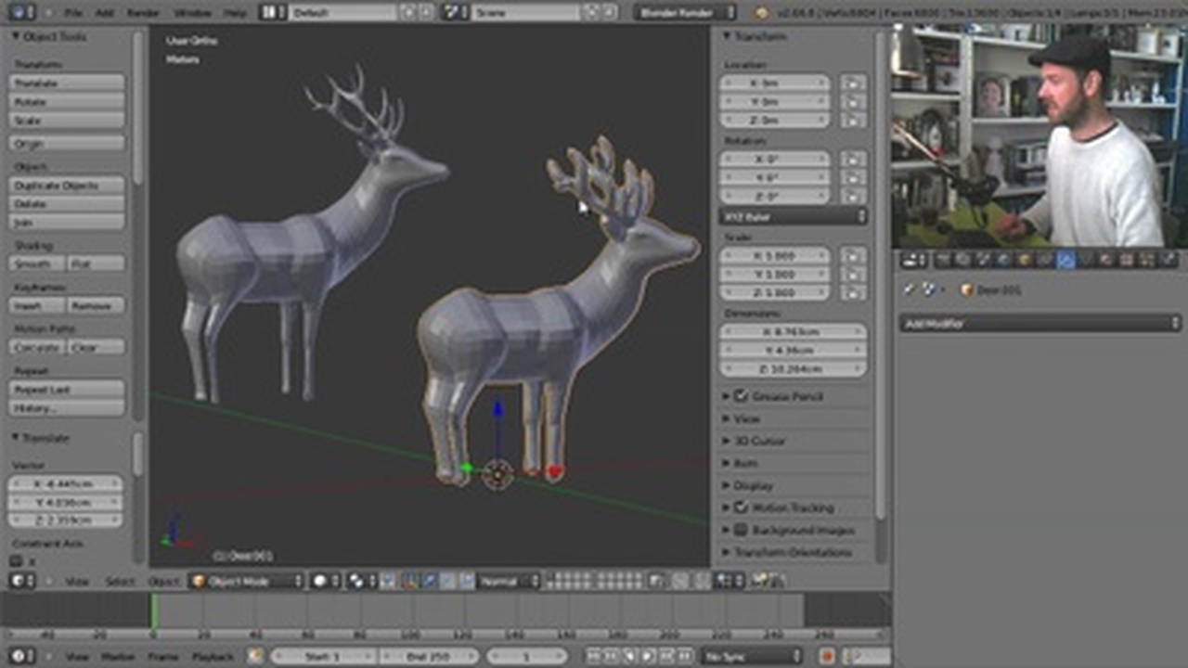
Task: Click the lock icon beside Scale Z
Action: coord(853,292)
